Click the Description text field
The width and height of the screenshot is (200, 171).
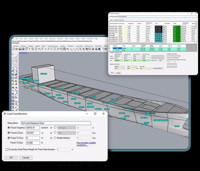pos(56,123)
